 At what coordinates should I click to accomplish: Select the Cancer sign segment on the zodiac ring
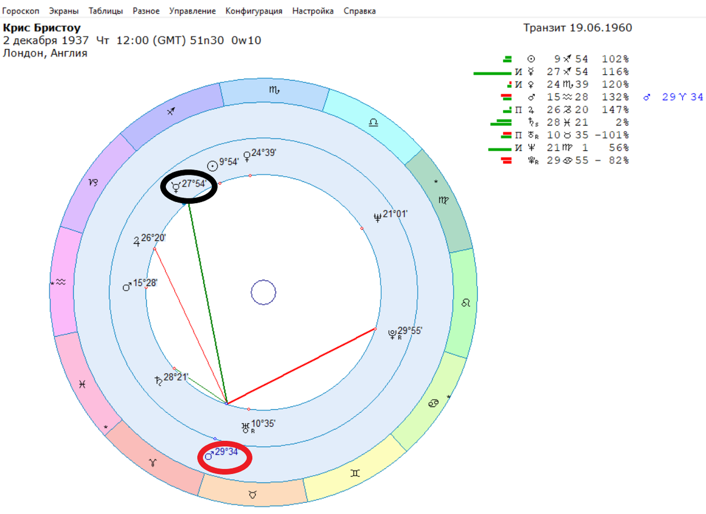[x=432, y=402]
